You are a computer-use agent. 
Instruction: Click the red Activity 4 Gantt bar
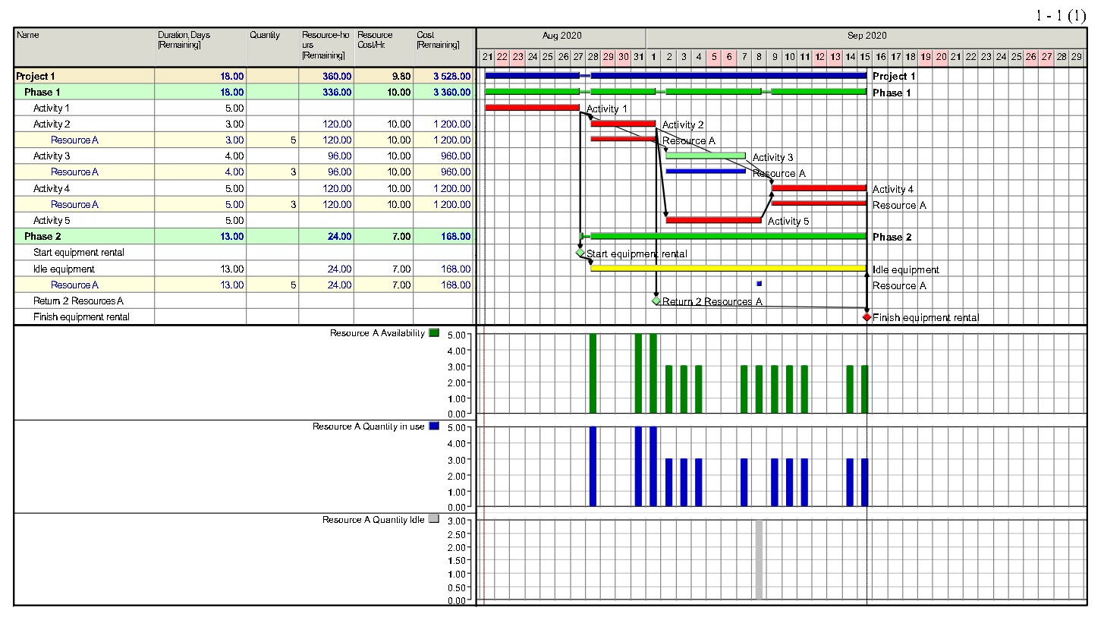(x=819, y=187)
